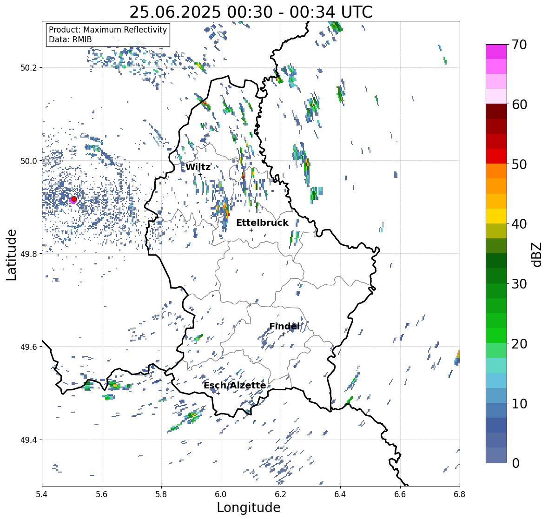Image resolution: width=548 pixels, height=519 pixels.
Task: Click the 49.4 latitude tick label
Action: click(x=29, y=440)
